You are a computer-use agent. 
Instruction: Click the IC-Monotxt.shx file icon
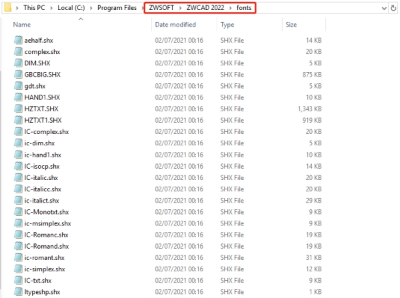pos(18,212)
